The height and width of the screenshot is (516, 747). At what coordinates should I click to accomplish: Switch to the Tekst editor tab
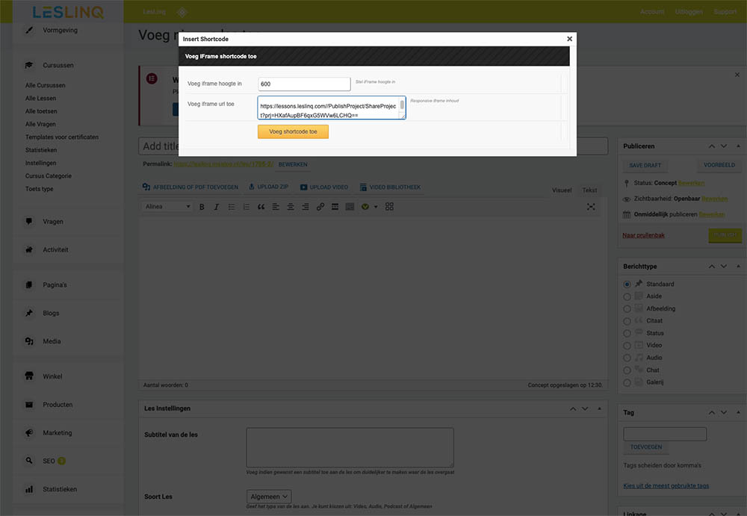[x=589, y=190]
